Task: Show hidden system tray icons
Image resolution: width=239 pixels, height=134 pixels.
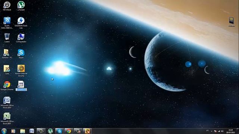Action: click(212, 131)
